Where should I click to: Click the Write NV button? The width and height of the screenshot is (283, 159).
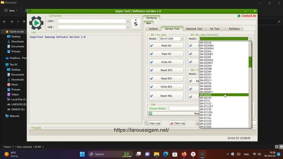tap(166, 62)
